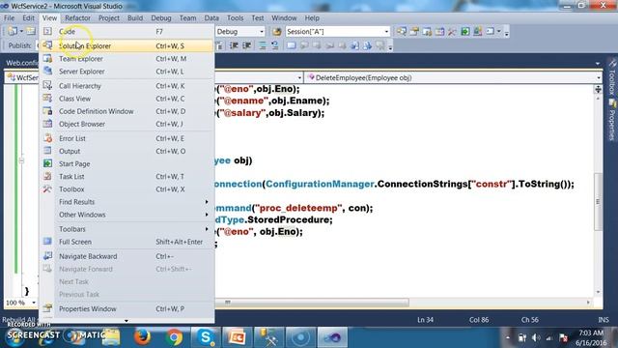This screenshot has width=618, height=348.
Task: Click the Find in Files toolbar icon
Action: coord(277,32)
